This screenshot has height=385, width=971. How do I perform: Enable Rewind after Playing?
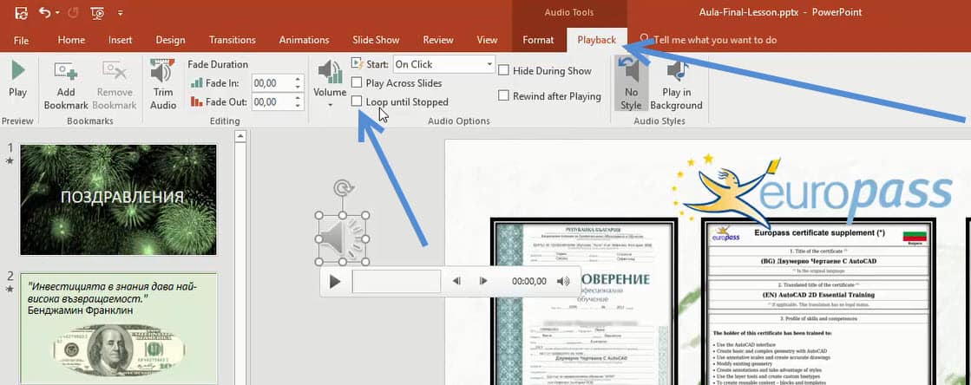click(x=503, y=96)
